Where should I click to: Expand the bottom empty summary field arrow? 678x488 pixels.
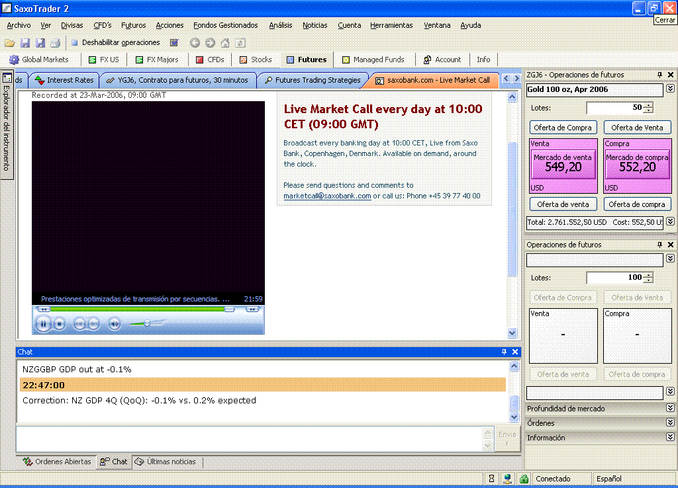click(670, 391)
